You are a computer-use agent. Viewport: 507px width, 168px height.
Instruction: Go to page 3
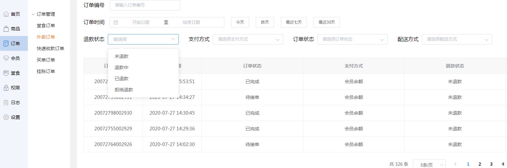(491, 164)
